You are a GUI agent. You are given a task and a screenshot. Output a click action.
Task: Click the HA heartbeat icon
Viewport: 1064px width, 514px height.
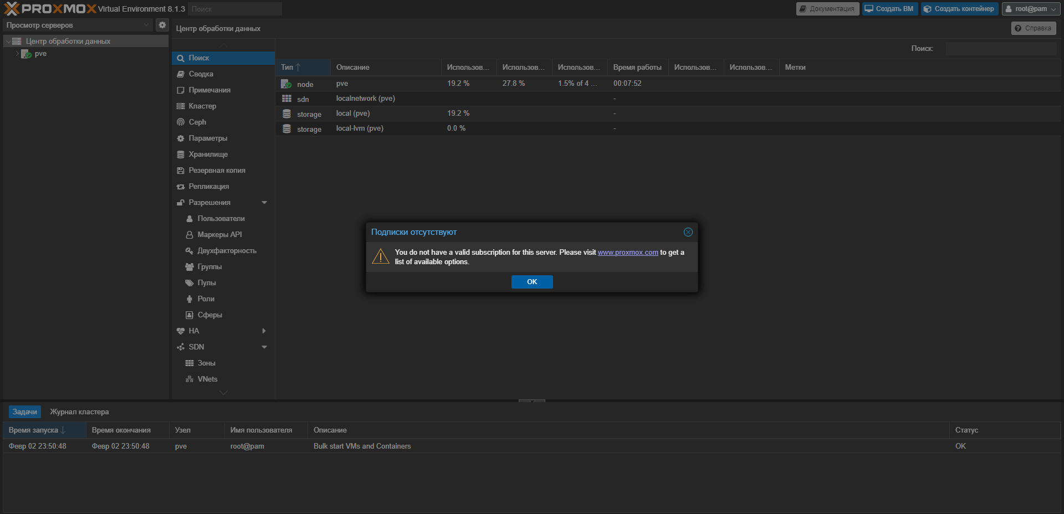click(181, 331)
